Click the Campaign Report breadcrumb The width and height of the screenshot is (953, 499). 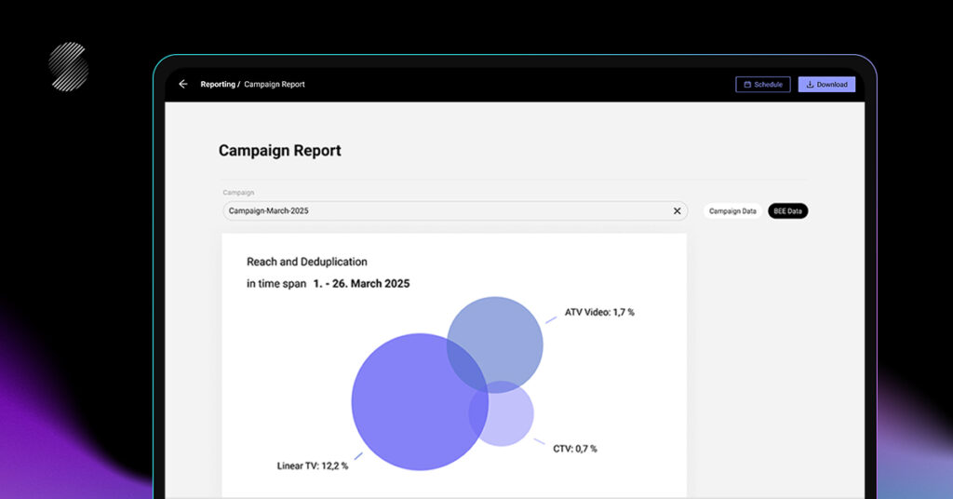(275, 85)
